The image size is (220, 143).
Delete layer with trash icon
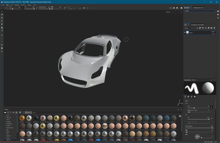pos(214,28)
